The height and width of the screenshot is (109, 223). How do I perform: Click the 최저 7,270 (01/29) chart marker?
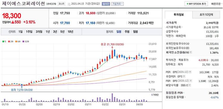(x=22, y=90)
